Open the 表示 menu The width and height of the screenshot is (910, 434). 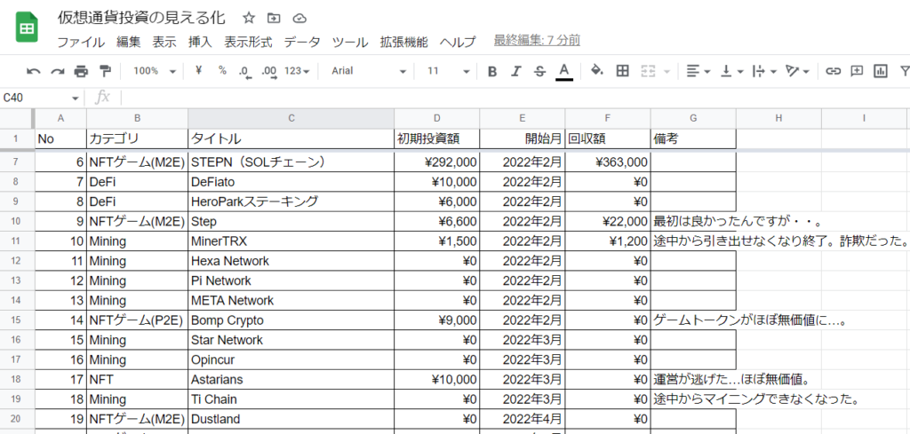click(164, 43)
